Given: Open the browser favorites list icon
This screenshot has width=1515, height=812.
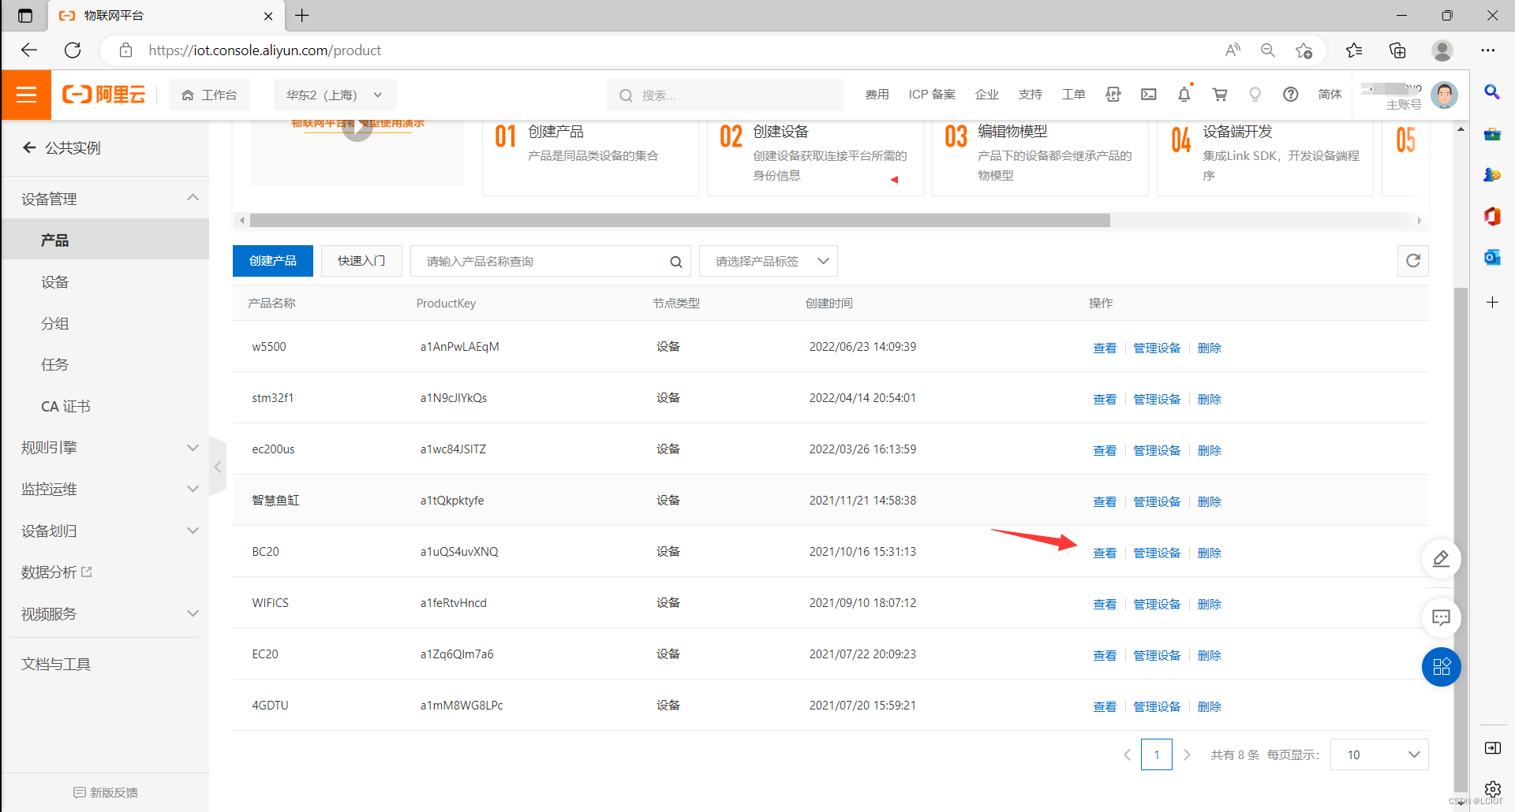Looking at the screenshot, I should [x=1354, y=50].
